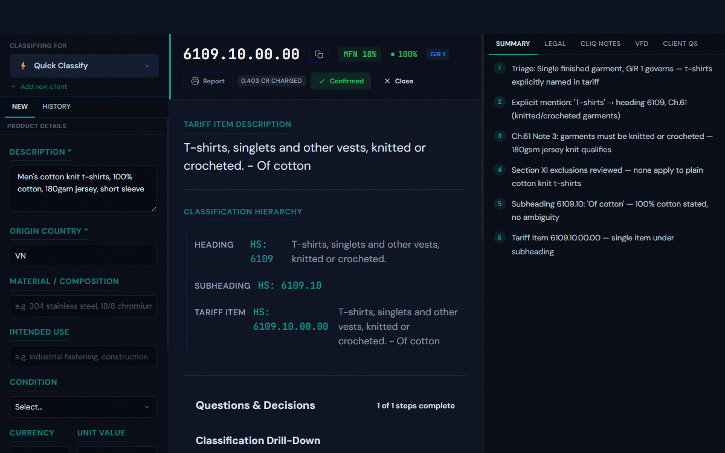Switch to the VFD tab
The height and width of the screenshot is (453, 725).
pyautogui.click(x=641, y=43)
